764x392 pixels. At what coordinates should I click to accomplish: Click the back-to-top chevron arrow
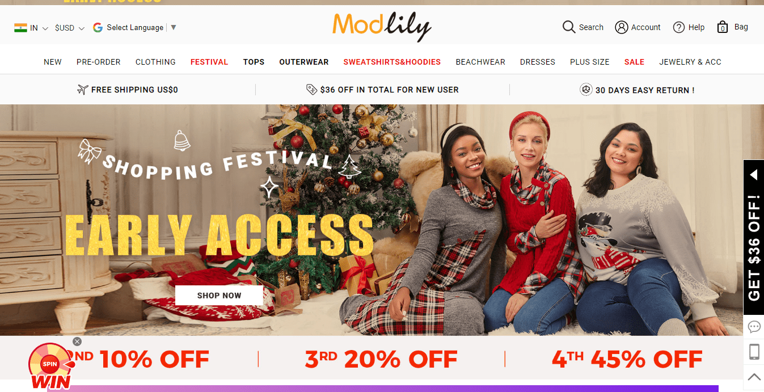coord(754,377)
